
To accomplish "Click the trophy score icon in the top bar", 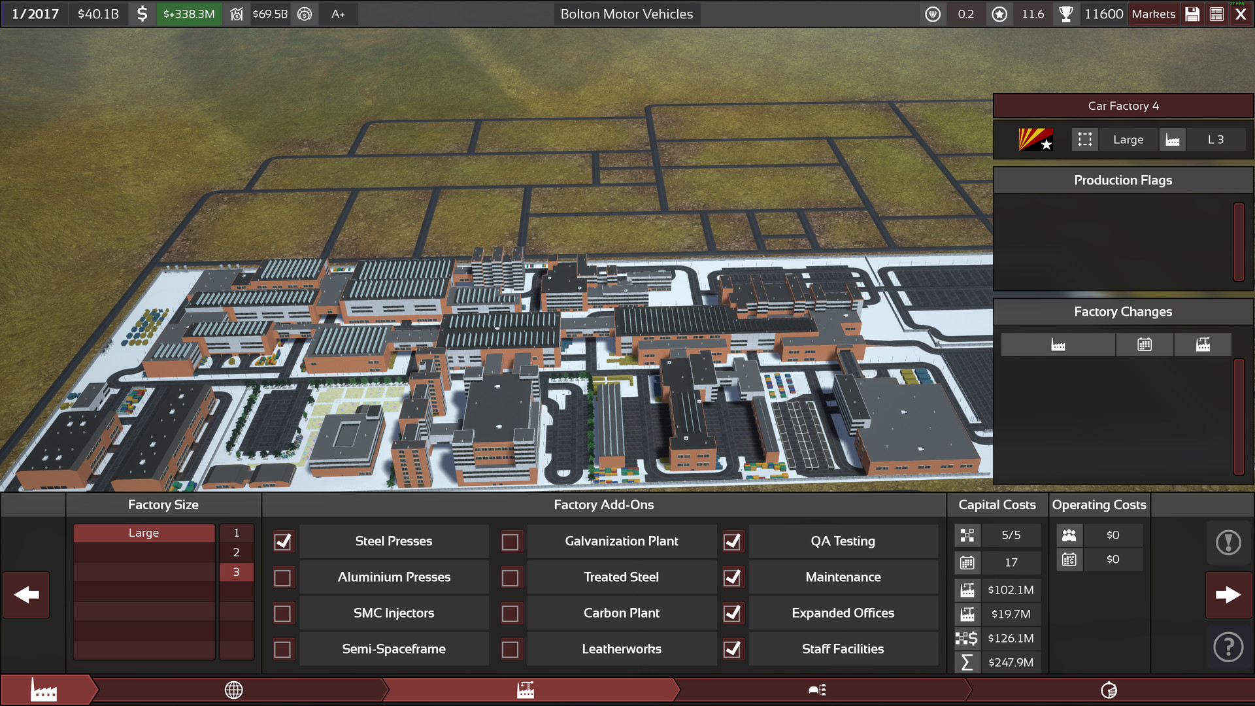I will pyautogui.click(x=1067, y=14).
